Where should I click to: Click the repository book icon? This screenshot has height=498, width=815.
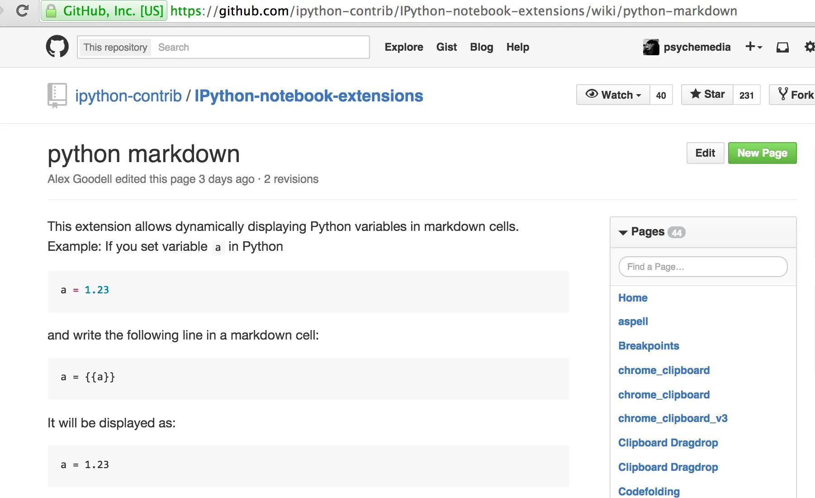[x=57, y=95]
